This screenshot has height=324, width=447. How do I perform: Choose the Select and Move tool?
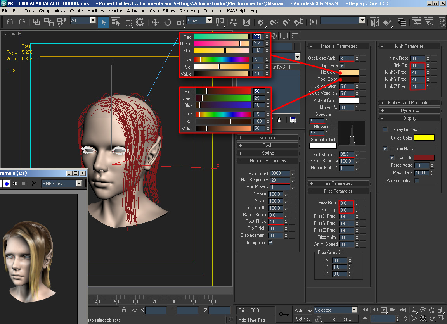(155, 22)
